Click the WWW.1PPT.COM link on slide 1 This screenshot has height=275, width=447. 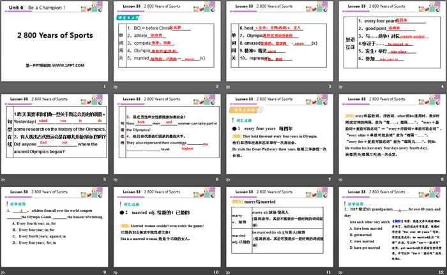[54, 48]
